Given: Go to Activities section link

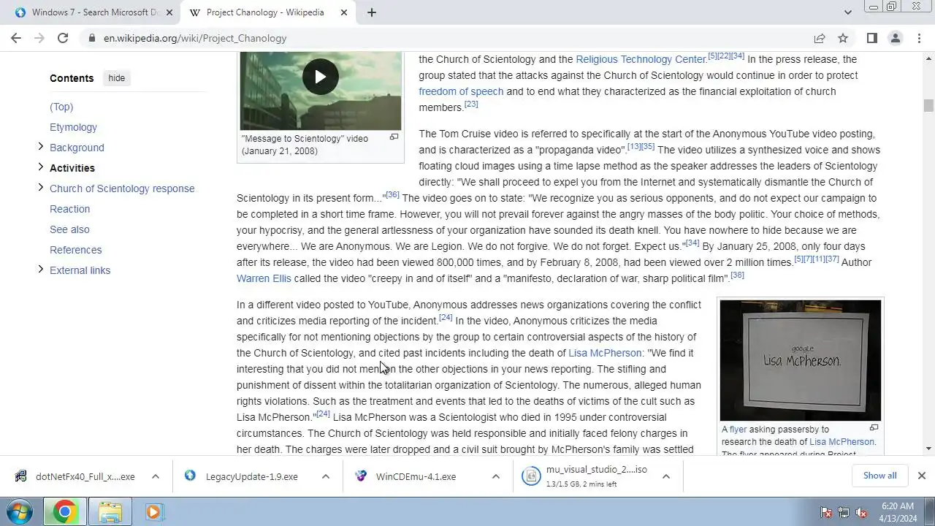Looking at the screenshot, I should point(72,168).
